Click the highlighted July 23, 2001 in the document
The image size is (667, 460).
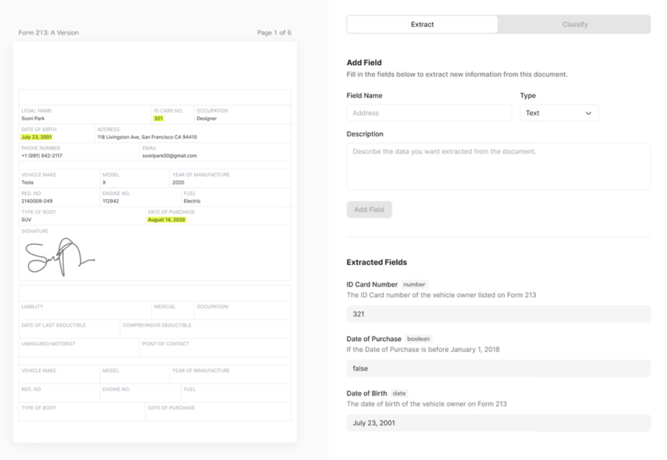(37, 137)
